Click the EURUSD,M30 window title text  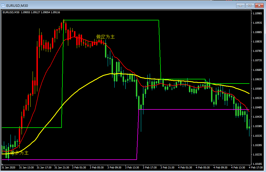click(17, 6)
